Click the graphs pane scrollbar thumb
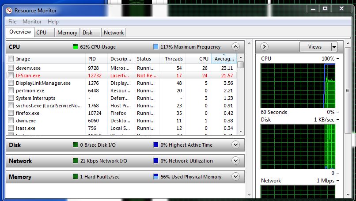Viewport: 356px width, 201px height. coord(348,91)
